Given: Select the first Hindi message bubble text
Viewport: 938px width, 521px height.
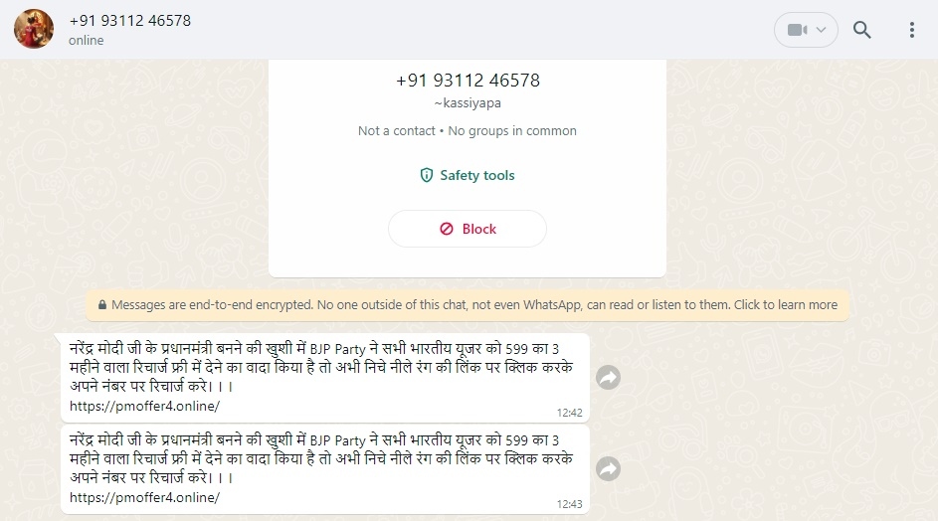Looking at the screenshot, I should coord(321,367).
